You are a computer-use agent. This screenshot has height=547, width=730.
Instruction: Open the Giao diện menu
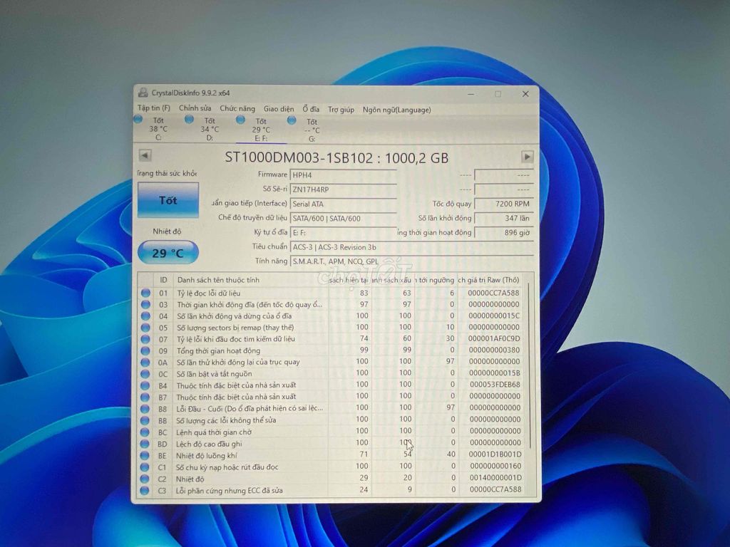click(279, 109)
